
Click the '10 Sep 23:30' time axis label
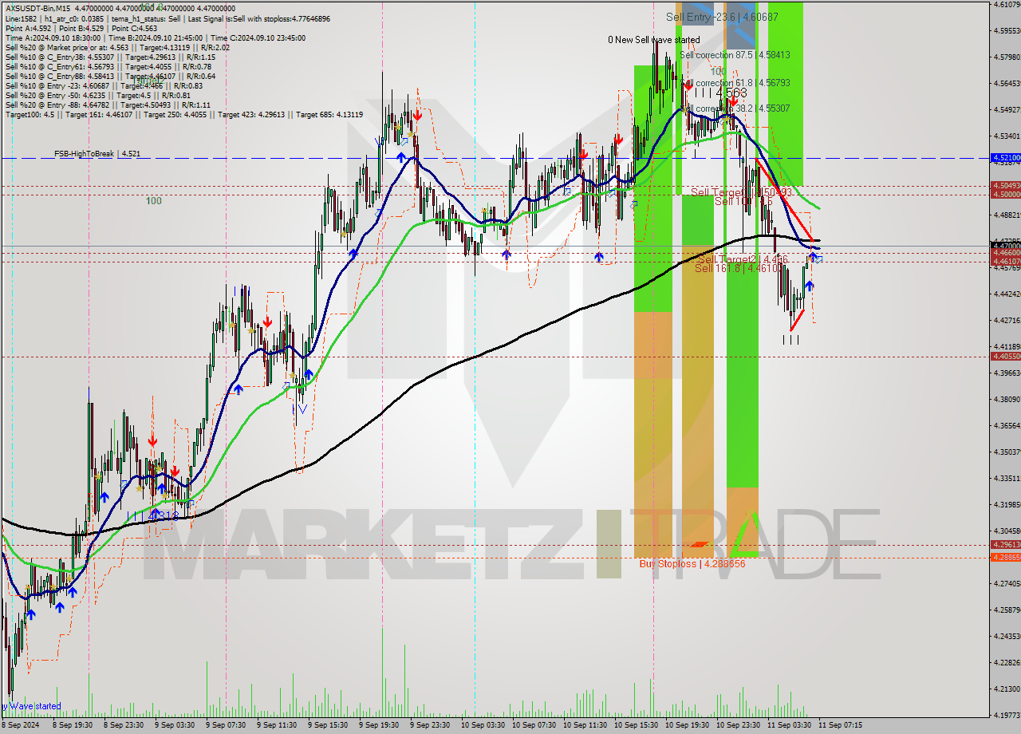(x=737, y=725)
